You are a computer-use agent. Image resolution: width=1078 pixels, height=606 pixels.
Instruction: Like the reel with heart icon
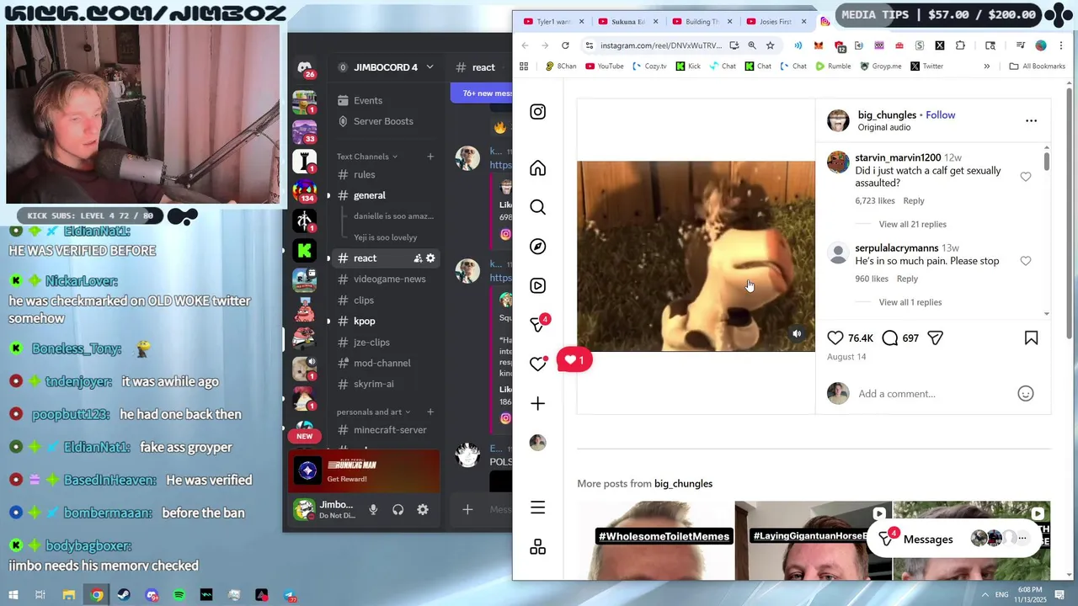point(835,338)
